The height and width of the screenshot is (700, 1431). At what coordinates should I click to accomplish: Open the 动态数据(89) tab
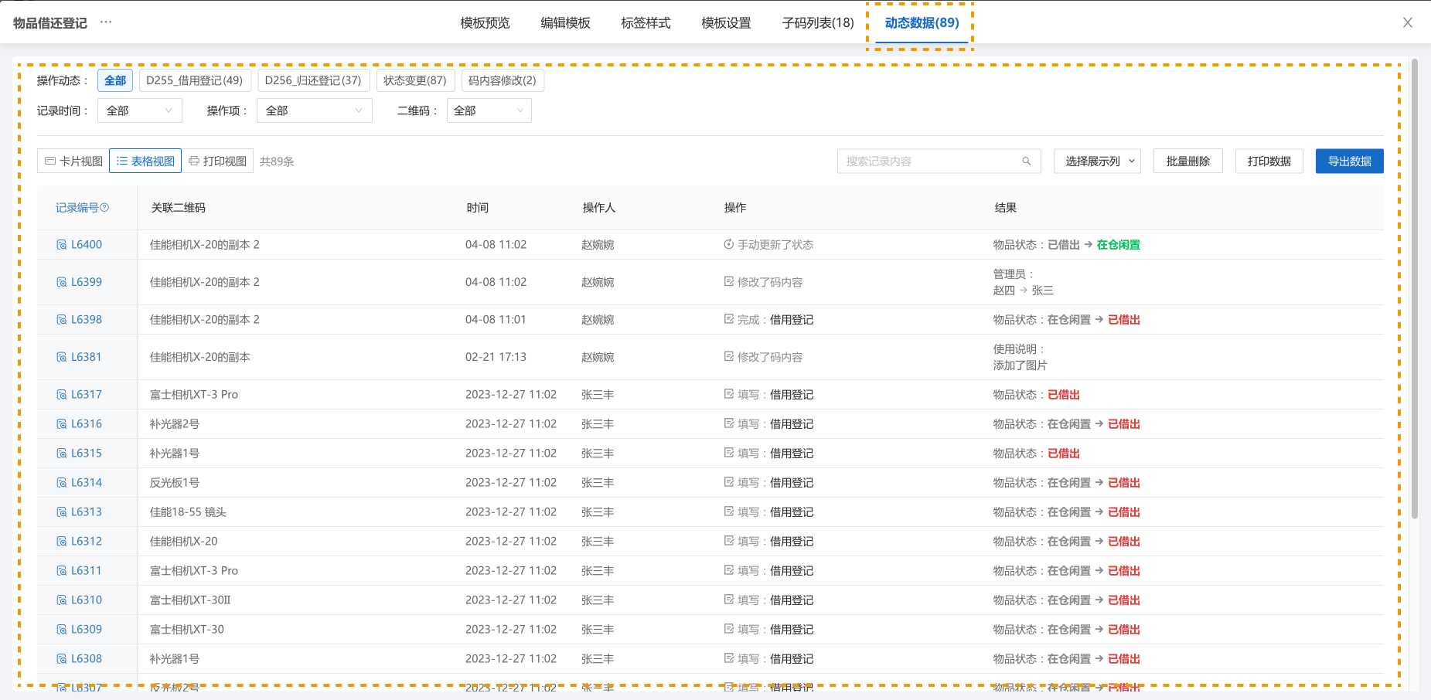[922, 22]
